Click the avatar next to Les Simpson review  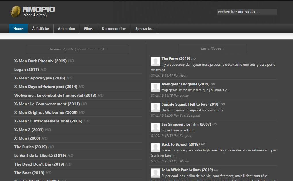click(x=156, y=127)
